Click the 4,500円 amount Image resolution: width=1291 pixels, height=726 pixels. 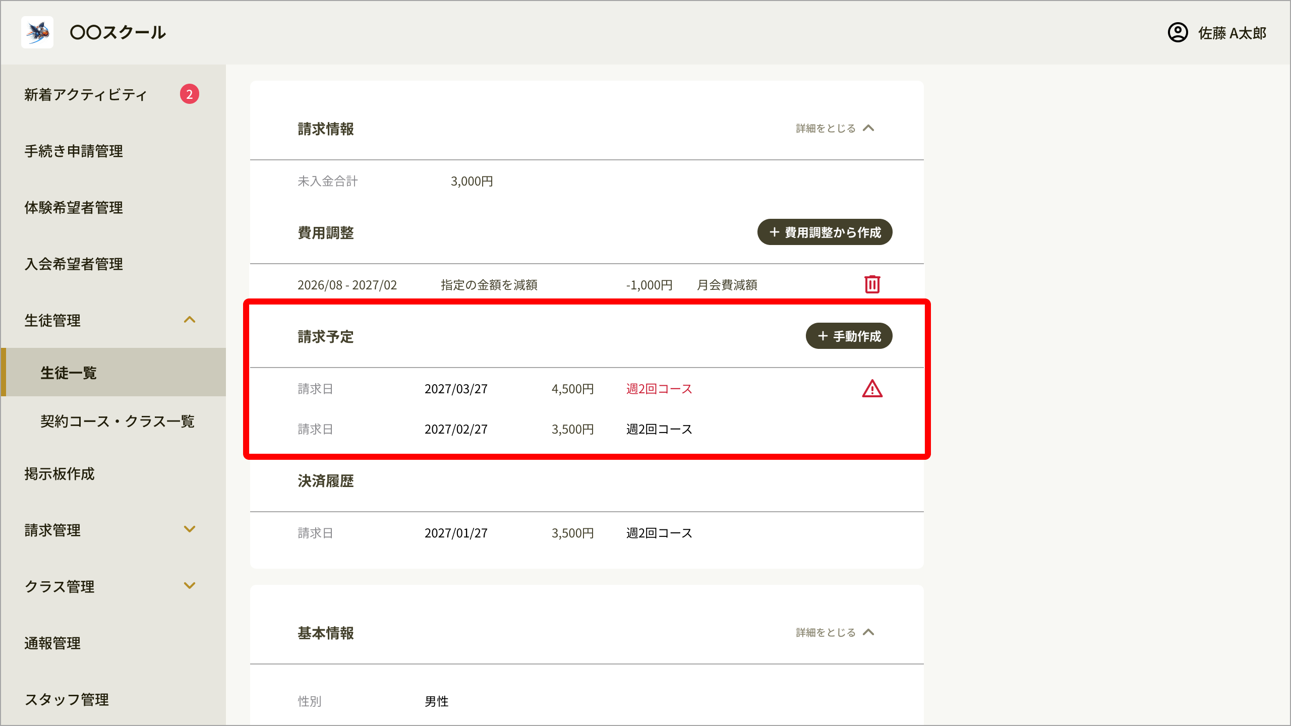[x=572, y=389]
